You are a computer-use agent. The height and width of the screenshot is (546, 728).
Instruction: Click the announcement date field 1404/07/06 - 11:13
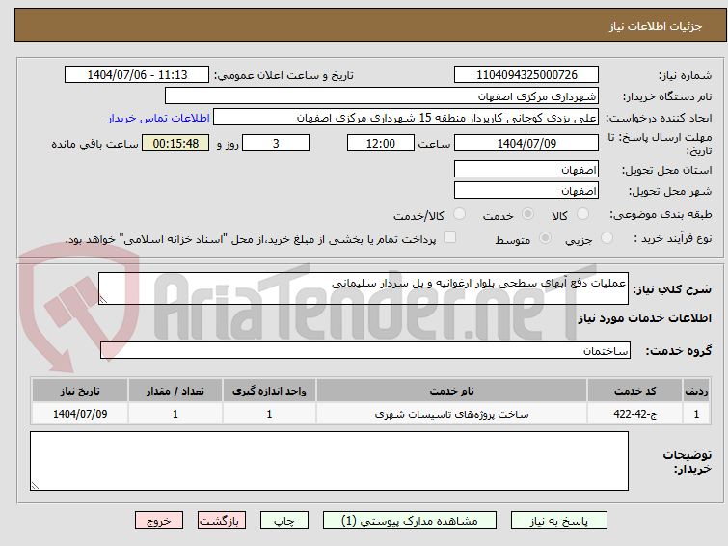click(137, 75)
